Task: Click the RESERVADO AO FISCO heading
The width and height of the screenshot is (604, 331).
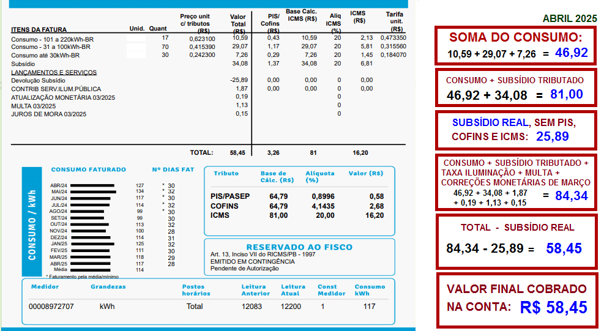Action: [x=299, y=247]
